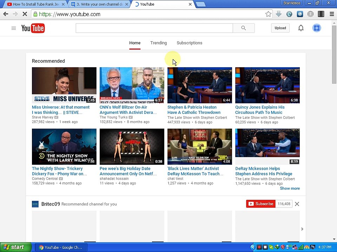Screen dimensions: 337x252
Task: Click Show more under Recommended
Action: pos(290,188)
